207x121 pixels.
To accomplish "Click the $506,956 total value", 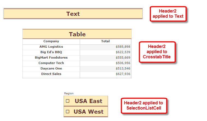I will 123,63.
